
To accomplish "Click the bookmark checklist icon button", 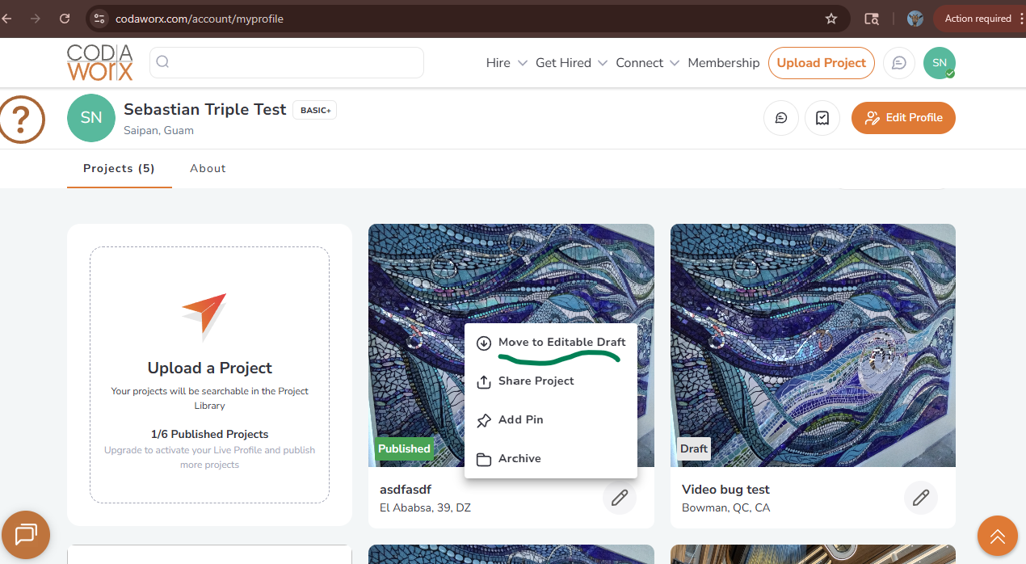I will click(x=822, y=118).
